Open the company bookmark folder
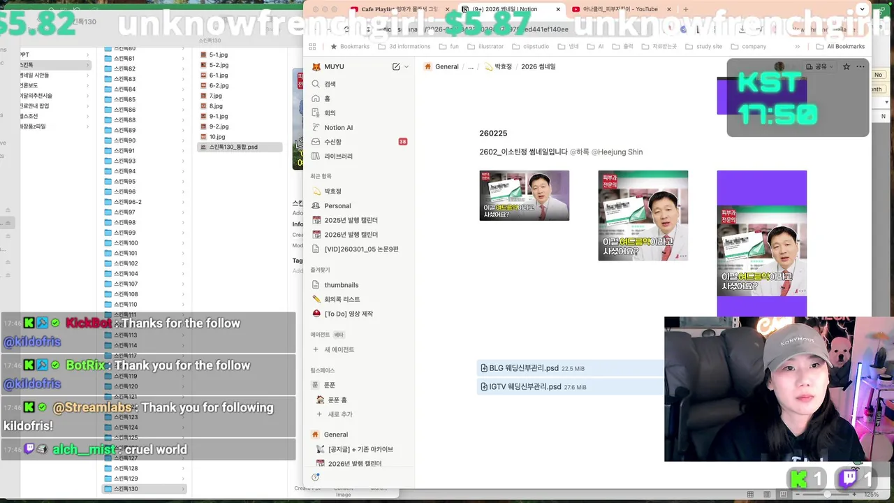The width and height of the screenshot is (894, 503). [x=748, y=46]
